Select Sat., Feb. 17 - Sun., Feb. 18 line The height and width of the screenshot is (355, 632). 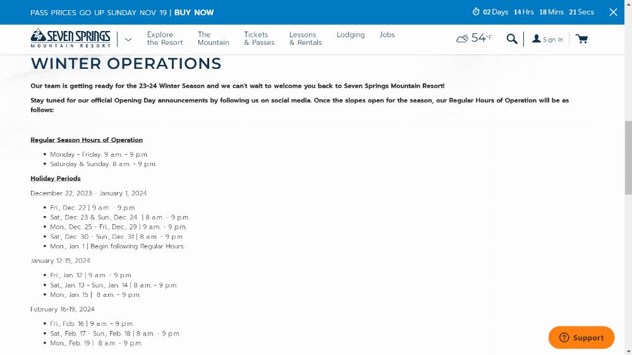coord(115,334)
